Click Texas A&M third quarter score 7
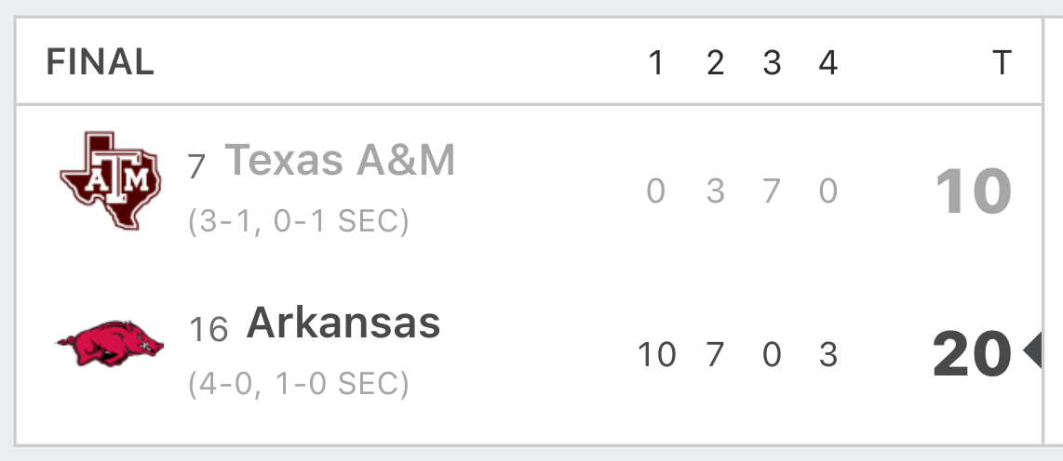 [x=772, y=191]
